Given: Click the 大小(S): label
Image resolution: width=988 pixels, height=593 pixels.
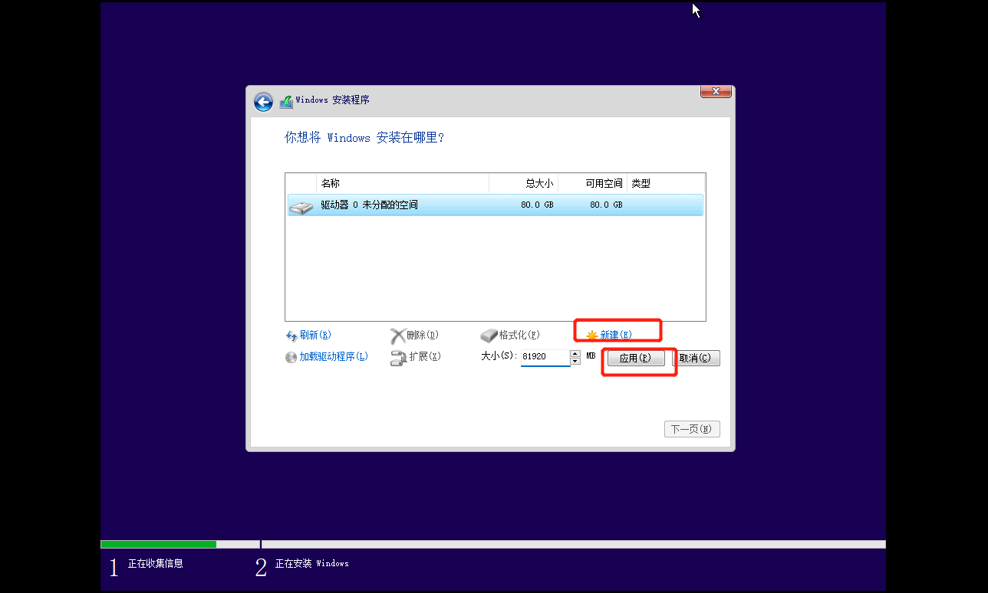Looking at the screenshot, I should point(499,357).
